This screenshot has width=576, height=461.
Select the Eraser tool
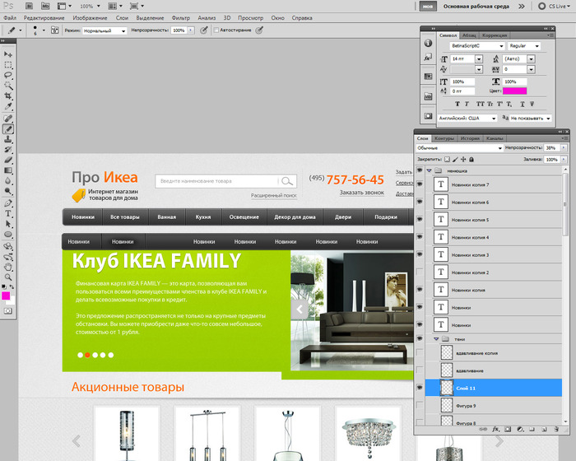[8, 160]
